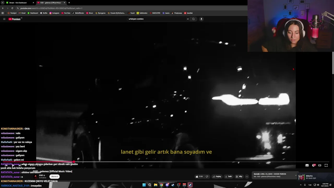334x188 pixels.
Task: Create a clip with Klip button
Action: coord(239,177)
